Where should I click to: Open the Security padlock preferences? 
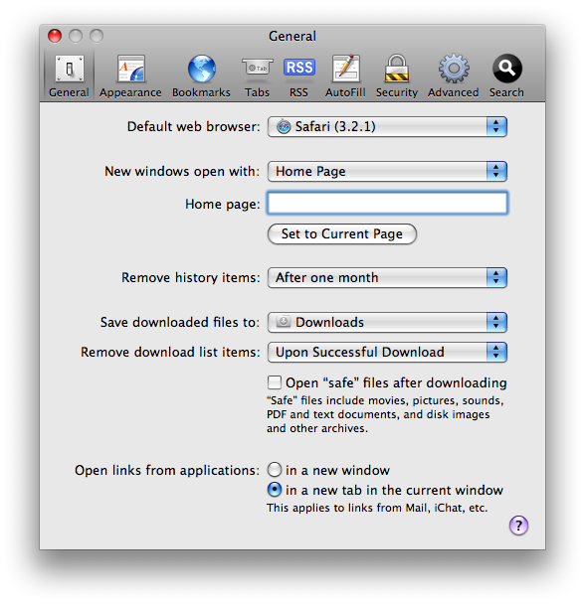click(397, 75)
